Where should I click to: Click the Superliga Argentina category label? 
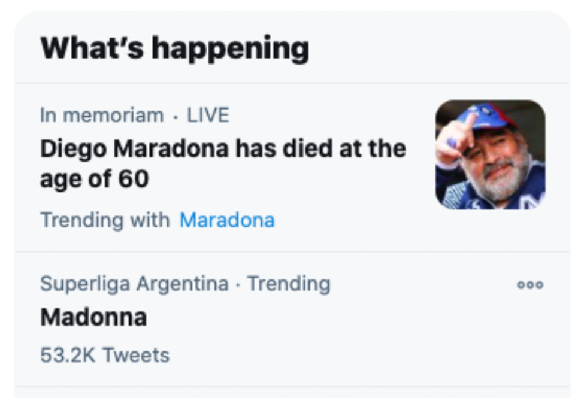134,284
